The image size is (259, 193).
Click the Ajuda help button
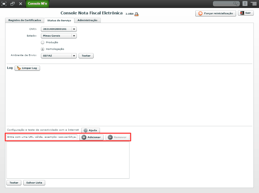(90, 130)
